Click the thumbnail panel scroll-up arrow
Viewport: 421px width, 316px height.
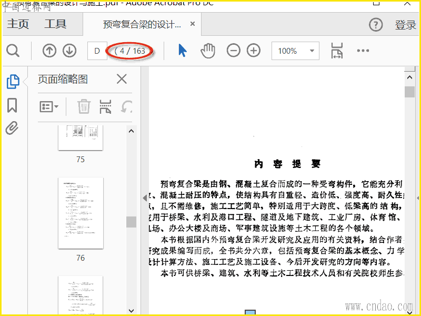tap(131, 131)
